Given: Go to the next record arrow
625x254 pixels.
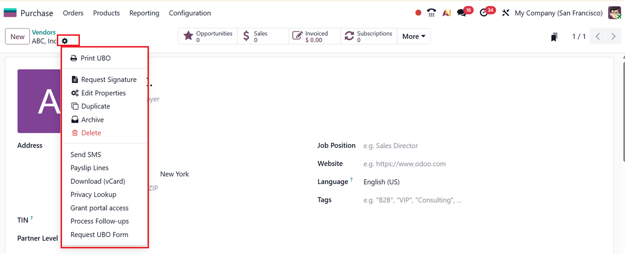Looking at the screenshot, I should click(x=613, y=36).
